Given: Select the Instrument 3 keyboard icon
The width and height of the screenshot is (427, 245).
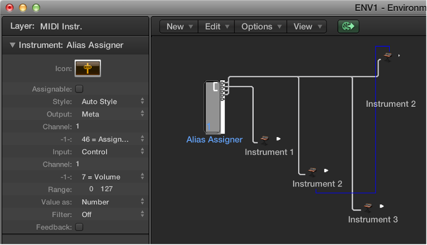Looking at the screenshot, I should click(367, 207).
